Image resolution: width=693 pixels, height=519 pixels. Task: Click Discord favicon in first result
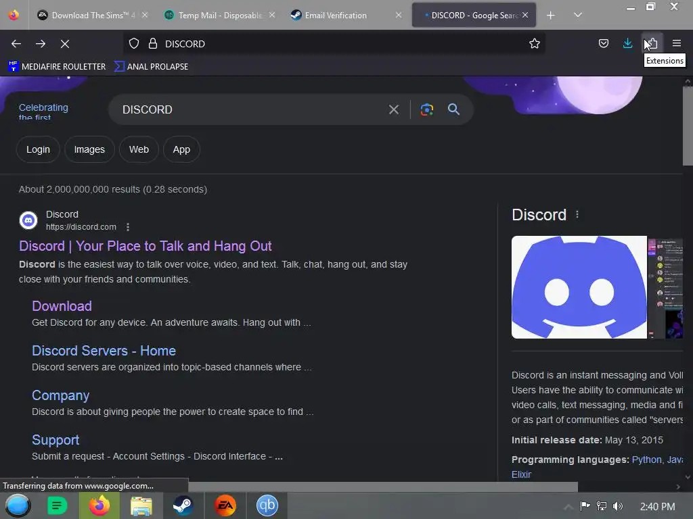point(28,220)
